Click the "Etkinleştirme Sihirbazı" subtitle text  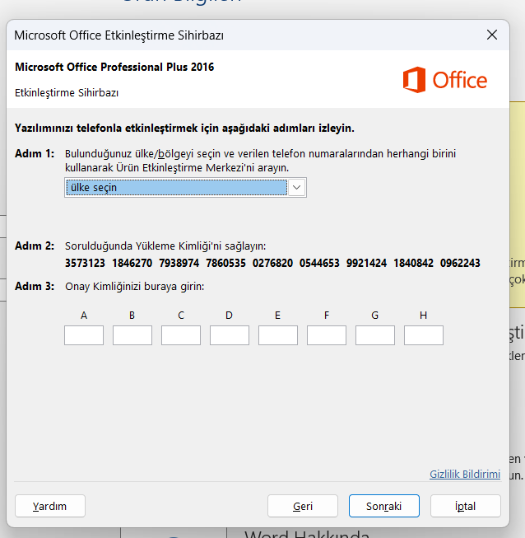click(67, 92)
